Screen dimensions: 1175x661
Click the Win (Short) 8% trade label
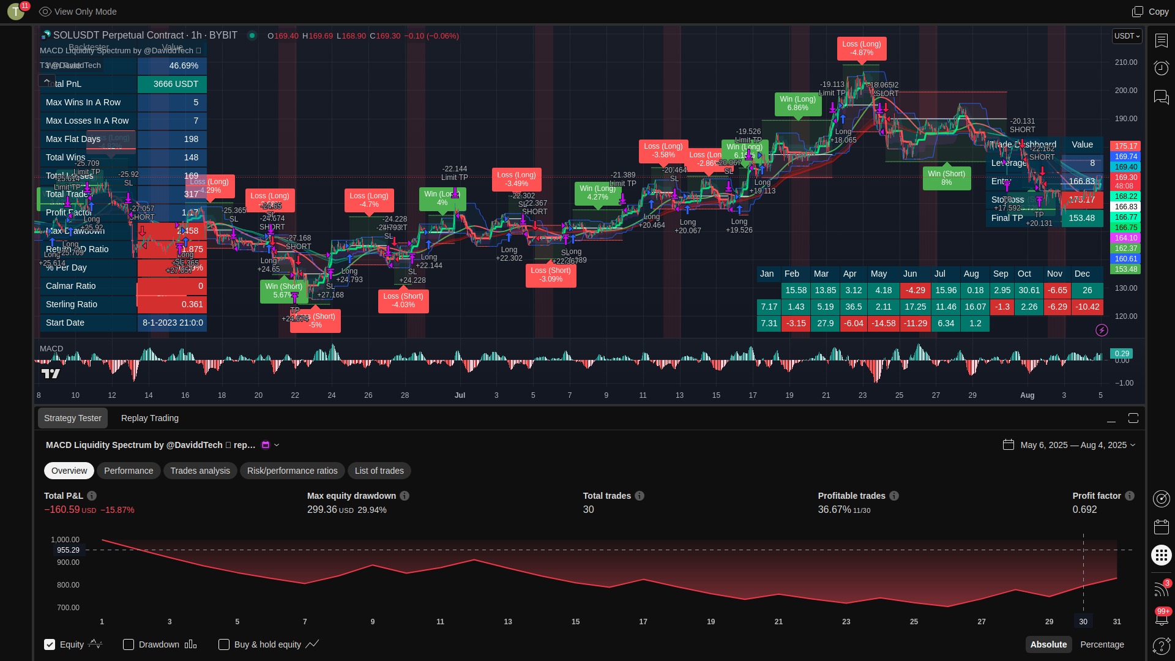947,178
